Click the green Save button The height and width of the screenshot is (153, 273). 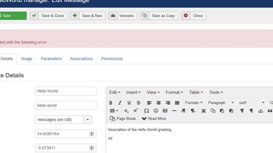coord(13,16)
